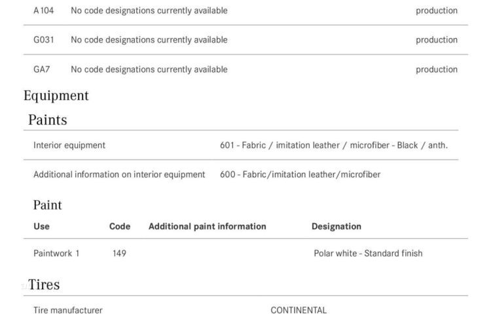Select the G031 code entry
The image size is (491, 314).
tap(43, 40)
